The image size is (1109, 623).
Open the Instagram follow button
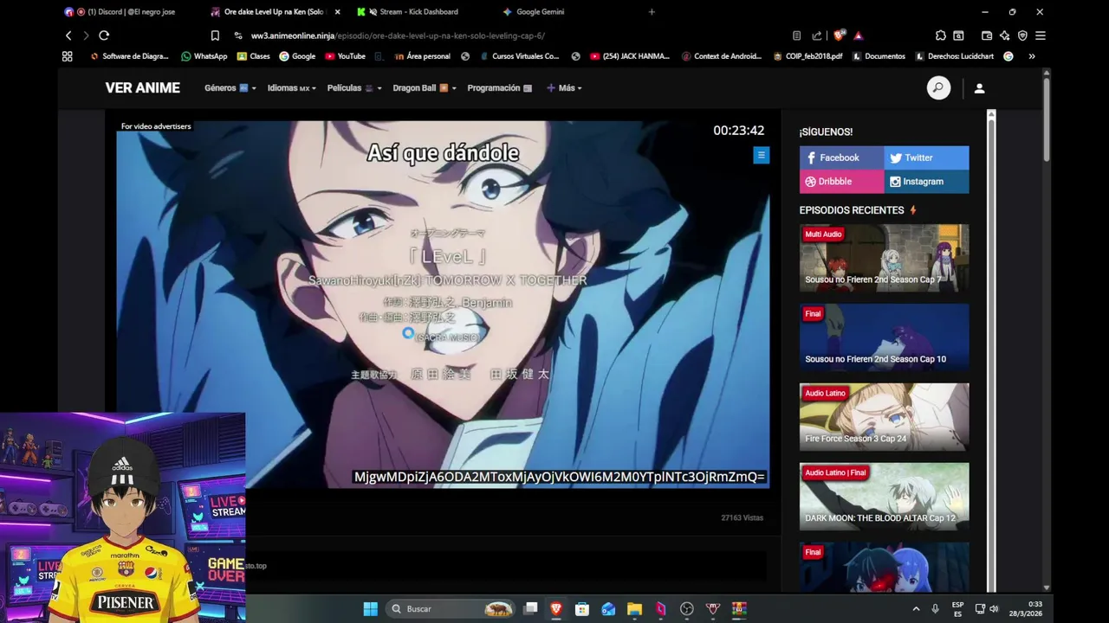point(926,182)
